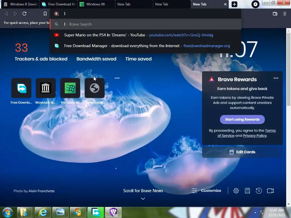Switch to the first New Tab
Image resolution: width=291 pixels, height=218 pixels.
pos(134,4)
